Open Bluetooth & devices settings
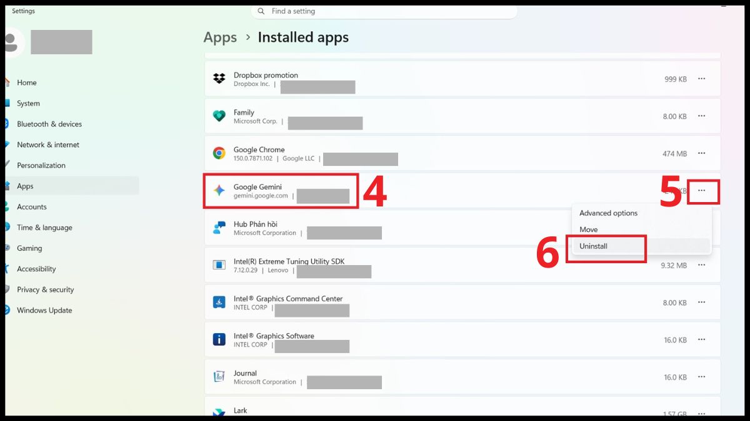 coord(49,124)
